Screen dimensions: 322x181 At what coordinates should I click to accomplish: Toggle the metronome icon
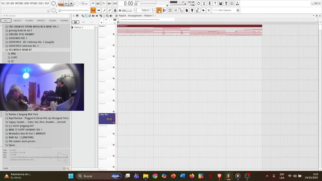(x=93, y=4)
